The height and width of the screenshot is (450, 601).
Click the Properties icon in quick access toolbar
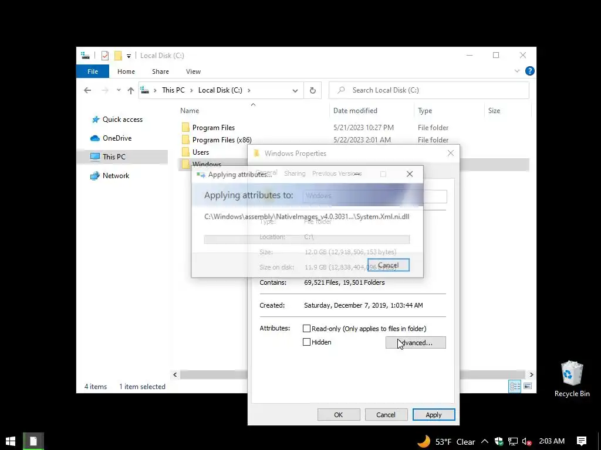point(104,56)
